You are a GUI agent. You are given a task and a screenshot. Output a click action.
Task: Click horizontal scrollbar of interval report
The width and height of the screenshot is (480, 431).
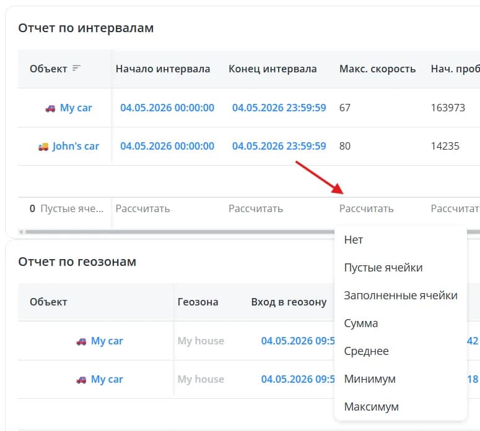pos(180,232)
